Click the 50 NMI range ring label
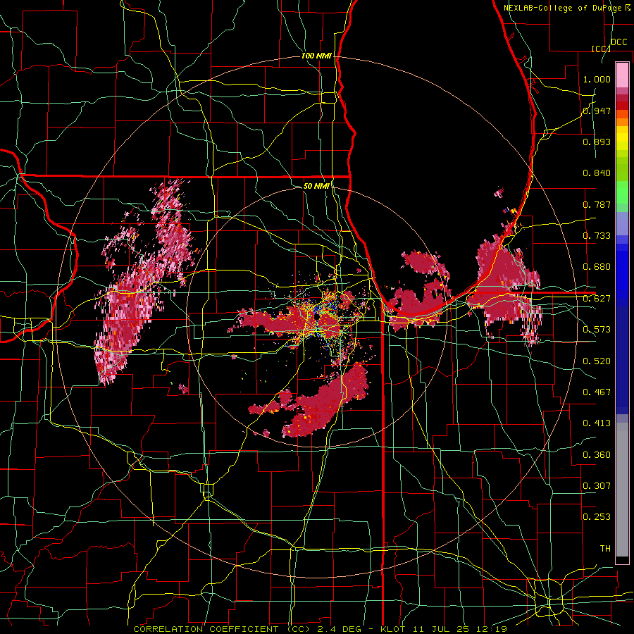This screenshot has height=634, width=634. 316,186
